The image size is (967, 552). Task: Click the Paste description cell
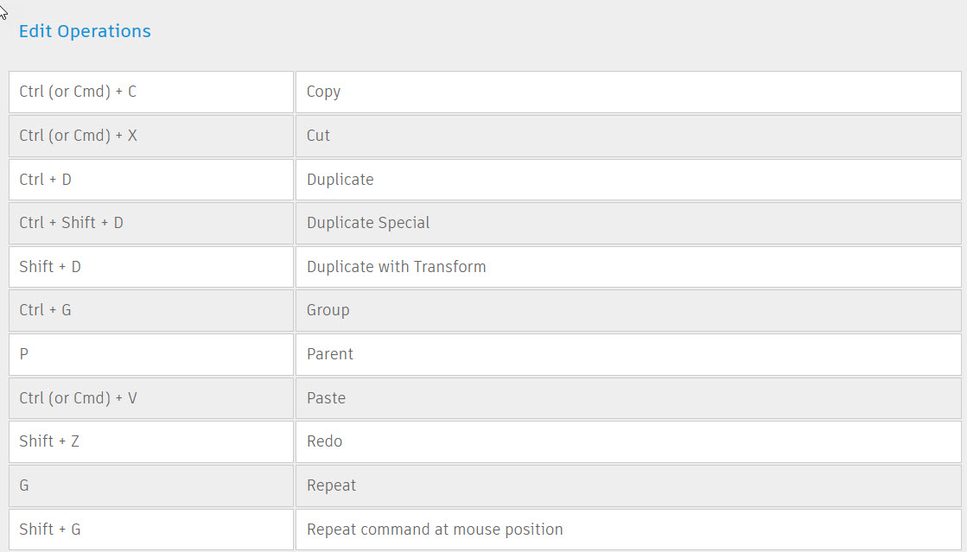tap(628, 398)
